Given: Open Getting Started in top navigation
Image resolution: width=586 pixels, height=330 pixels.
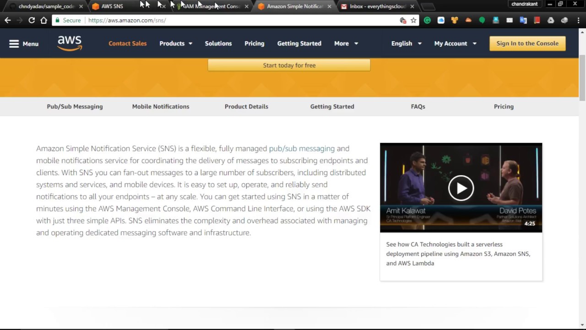Looking at the screenshot, I should 299,44.
